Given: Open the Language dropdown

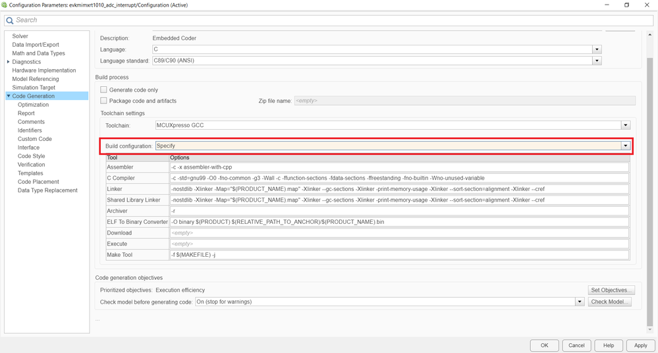Looking at the screenshot, I should tap(597, 49).
